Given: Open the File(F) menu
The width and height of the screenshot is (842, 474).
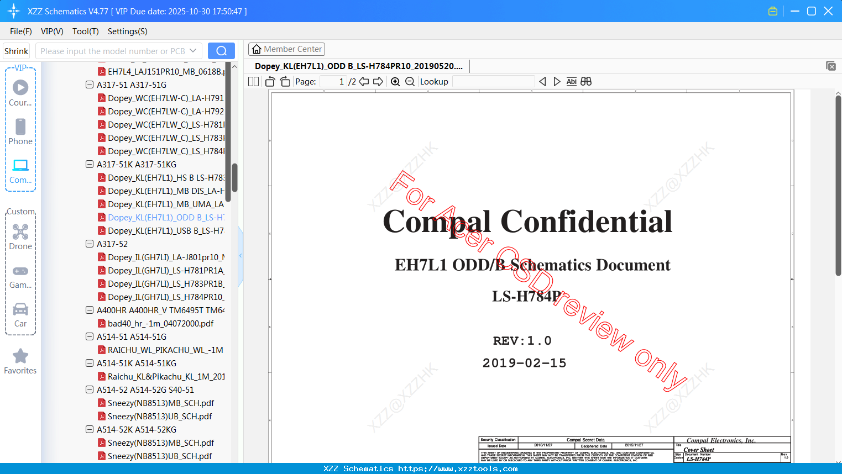Looking at the screenshot, I should [21, 31].
